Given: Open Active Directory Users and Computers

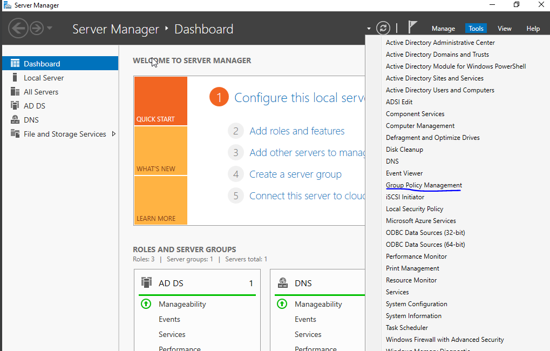Looking at the screenshot, I should [440, 90].
